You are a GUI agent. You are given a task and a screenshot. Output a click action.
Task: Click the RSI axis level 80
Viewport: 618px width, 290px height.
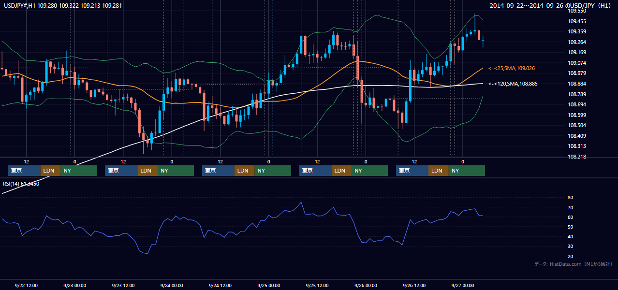570,198
